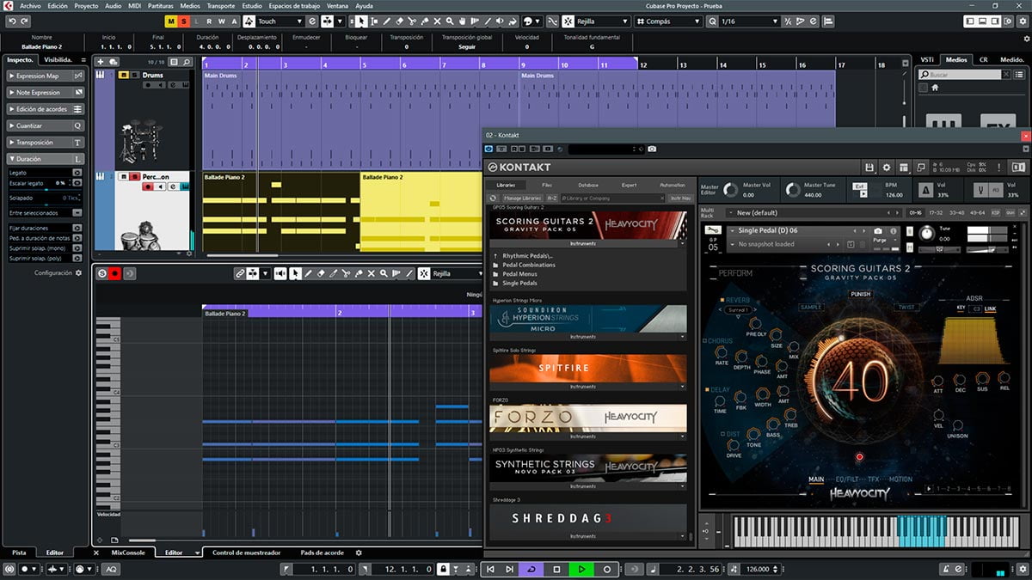Click Manage Libraries button in Kontakt
The image size is (1032, 580).
[523, 198]
